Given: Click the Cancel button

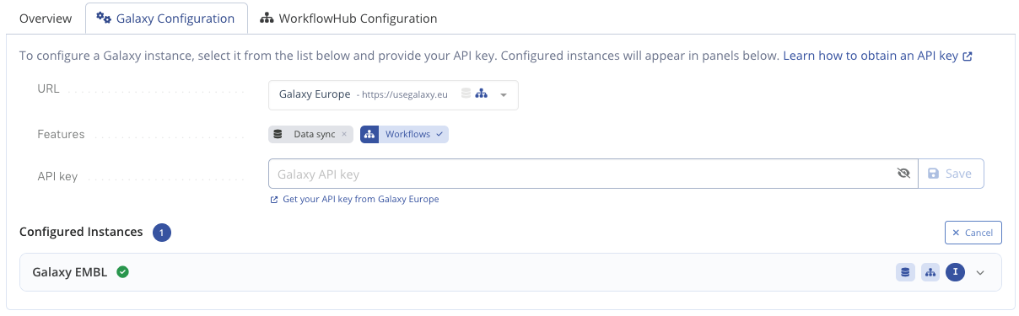Looking at the screenshot, I should [x=973, y=233].
